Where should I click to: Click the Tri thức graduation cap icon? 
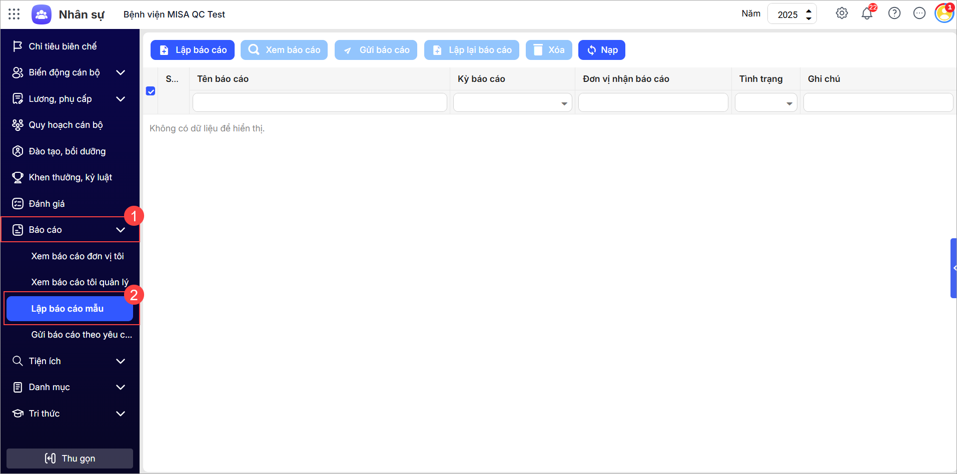pos(18,413)
